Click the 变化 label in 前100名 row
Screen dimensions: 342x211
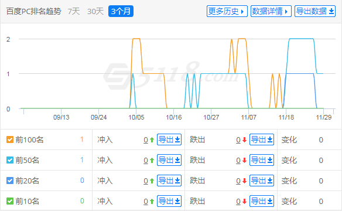click(x=289, y=139)
